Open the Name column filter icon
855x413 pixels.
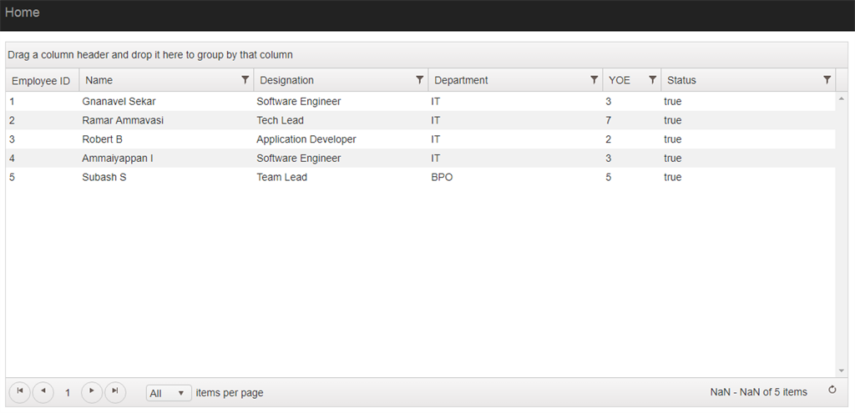point(245,80)
